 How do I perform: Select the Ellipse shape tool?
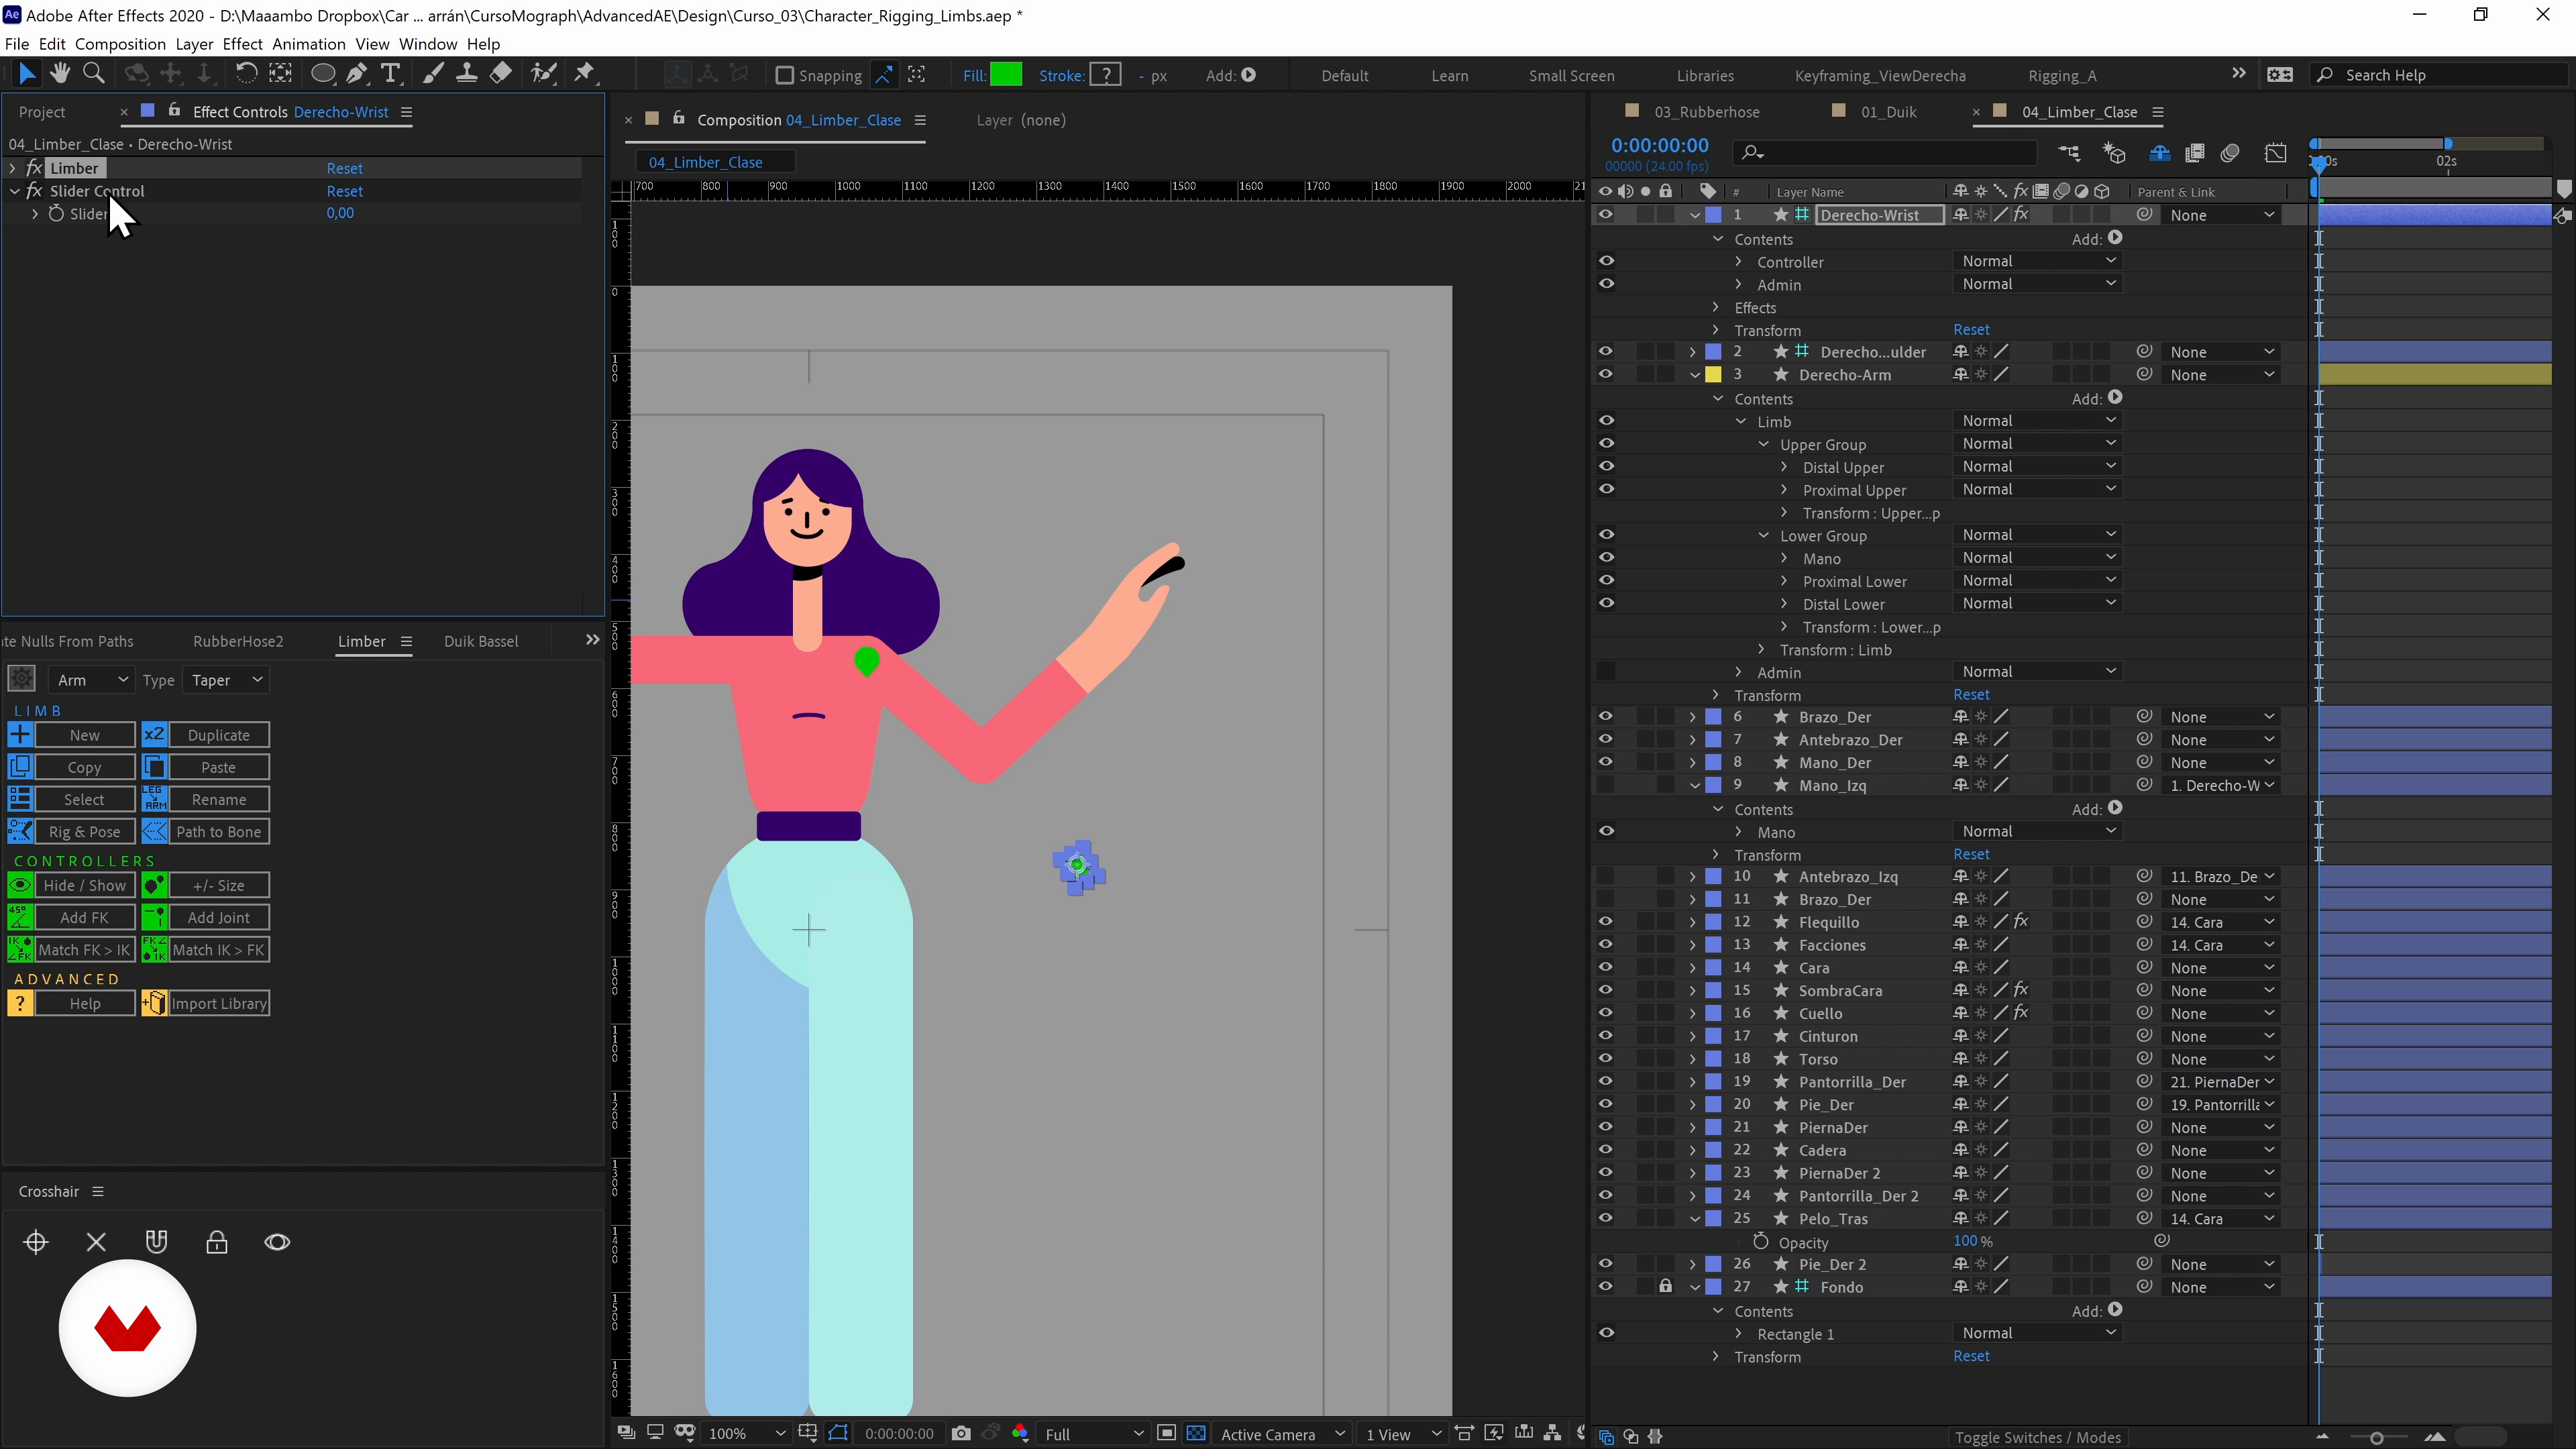[323, 73]
